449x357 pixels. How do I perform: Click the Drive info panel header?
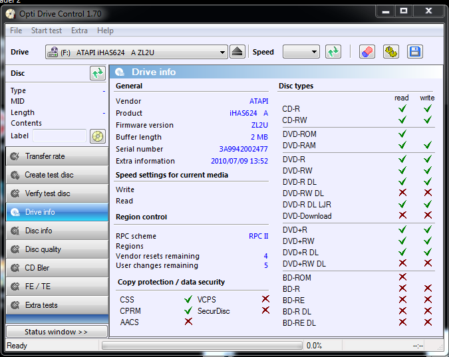[x=276, y=72]
